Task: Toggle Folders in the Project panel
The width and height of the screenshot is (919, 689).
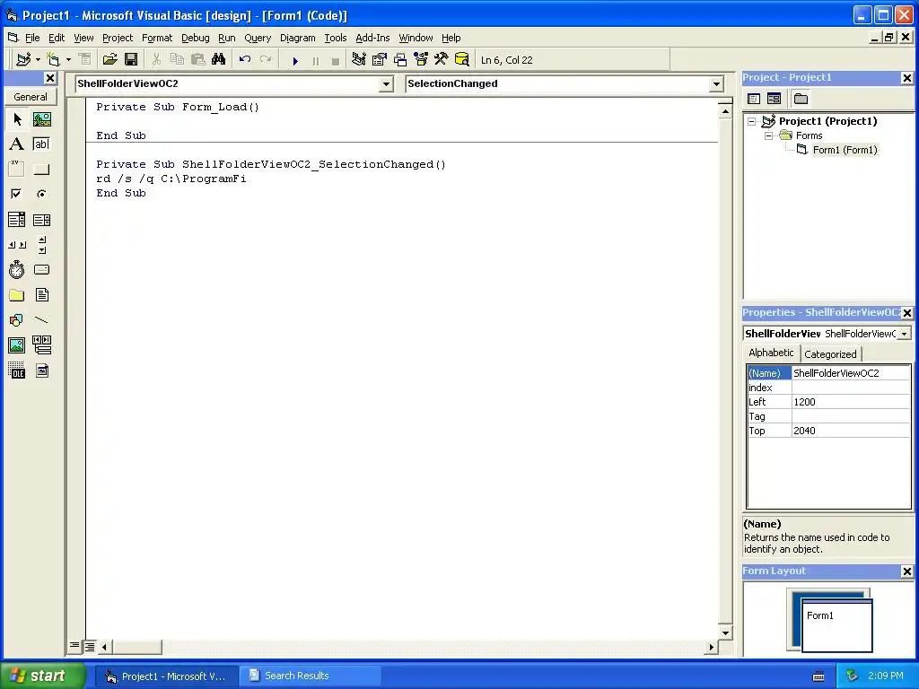Action: pos(801,99)
